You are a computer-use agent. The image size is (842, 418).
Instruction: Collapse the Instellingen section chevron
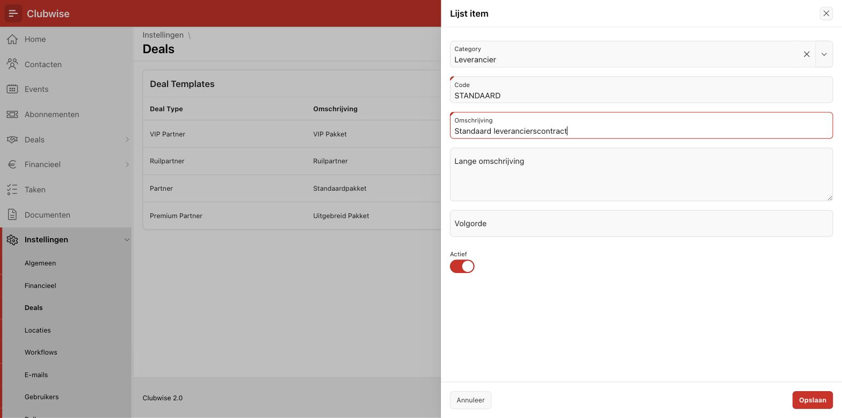127,240
